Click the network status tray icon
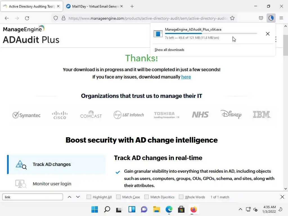The width and height of the screenshot is (288, 216). coord(248,209)
